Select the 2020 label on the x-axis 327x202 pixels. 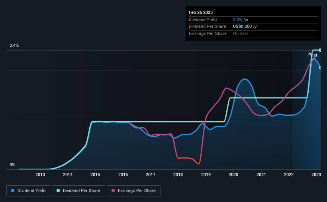coord(233,175)
